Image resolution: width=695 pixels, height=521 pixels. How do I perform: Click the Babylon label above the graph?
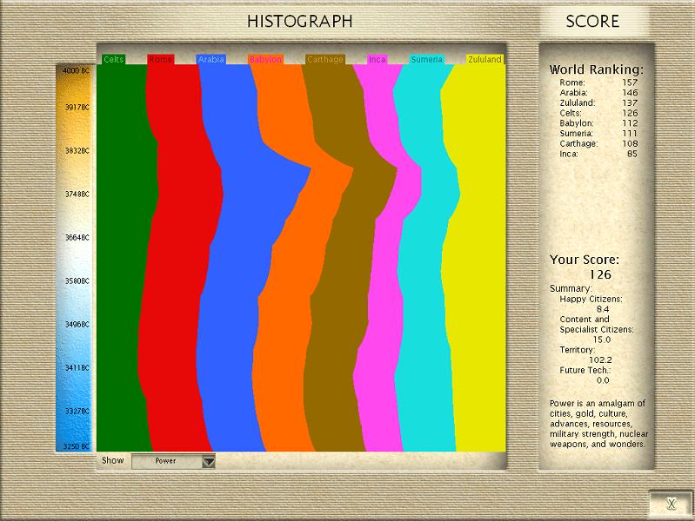pyautogui.click(x=265, y=60)
